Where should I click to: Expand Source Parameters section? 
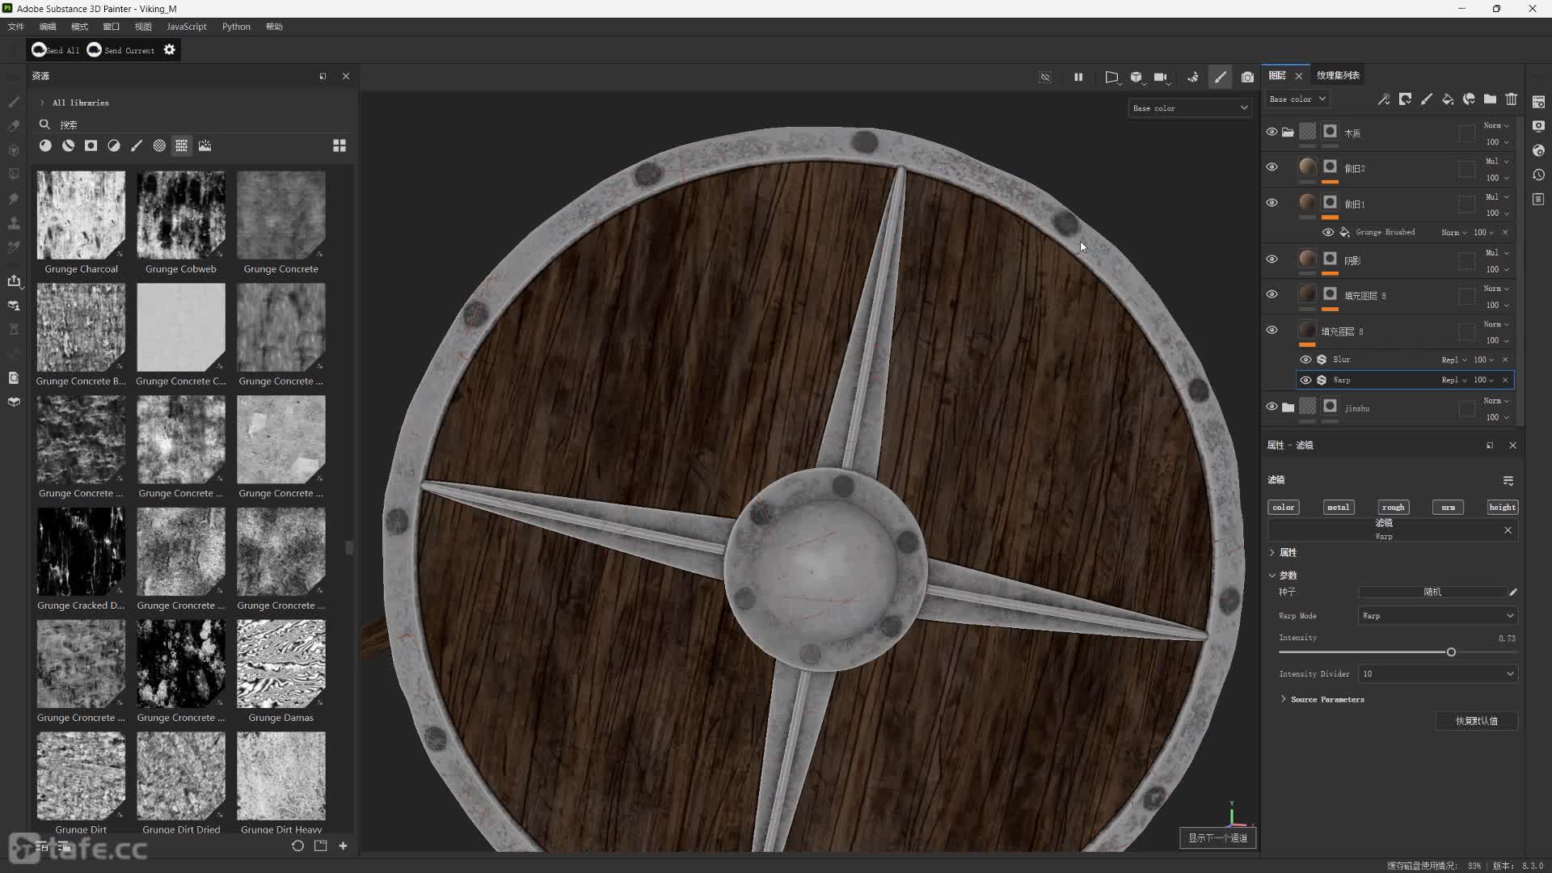[1283, 699]
